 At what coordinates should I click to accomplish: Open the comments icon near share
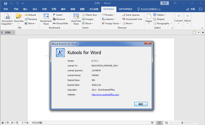[x=201, y=9]
